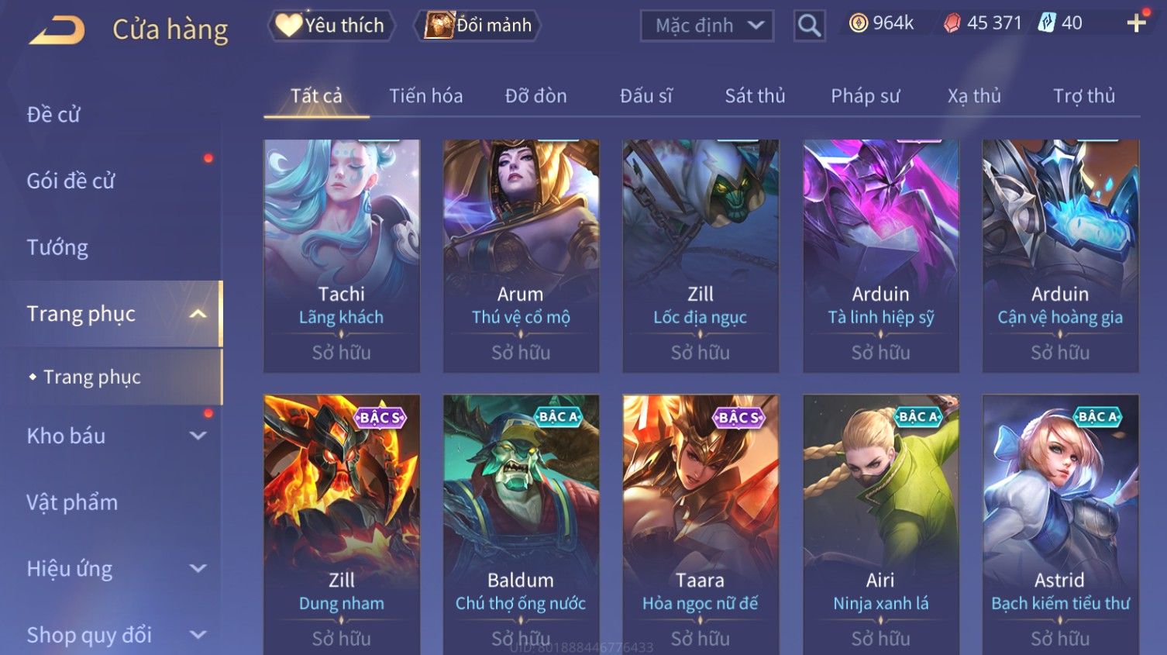Viewport: 1167px width, 655px height.
Task: Open the search magnifier icon
Action: 809,26
